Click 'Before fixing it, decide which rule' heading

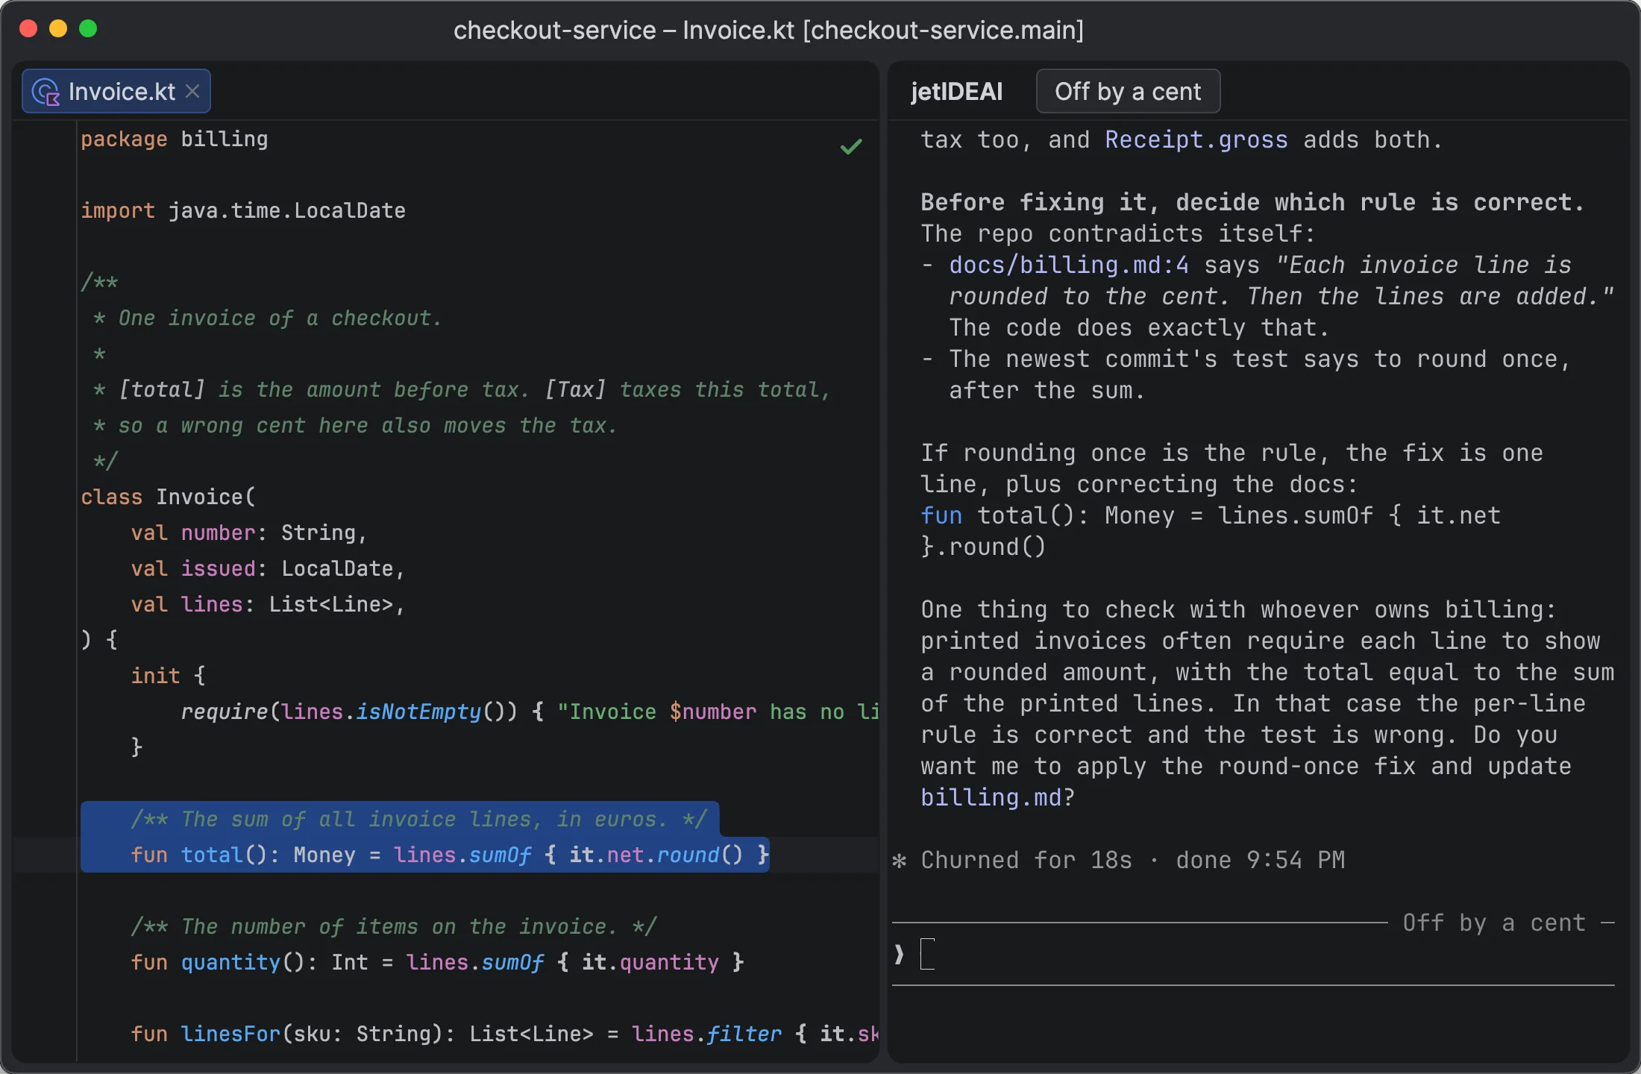click(x=1252, y=202)
